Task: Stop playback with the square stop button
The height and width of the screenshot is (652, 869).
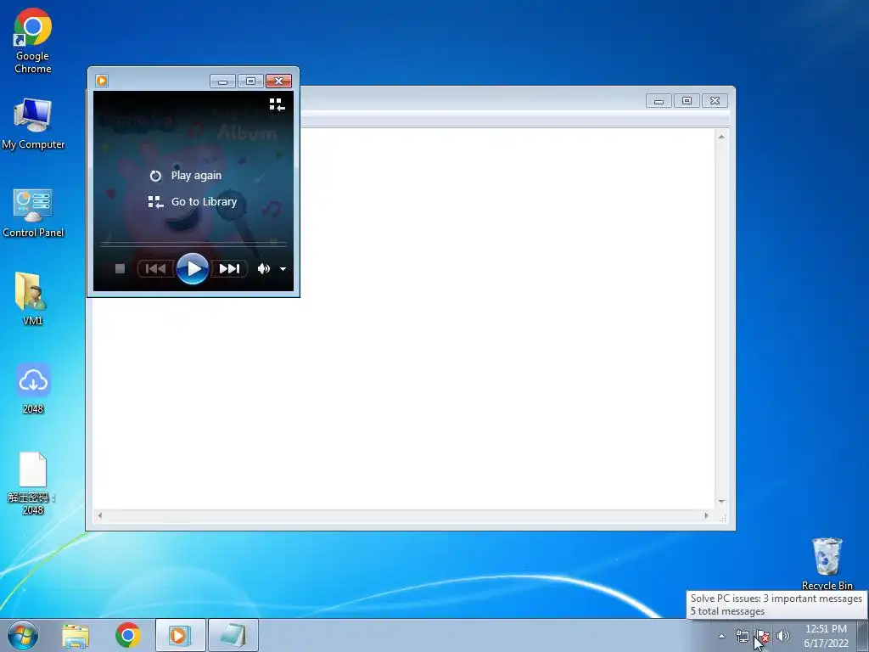Action: 120,269
